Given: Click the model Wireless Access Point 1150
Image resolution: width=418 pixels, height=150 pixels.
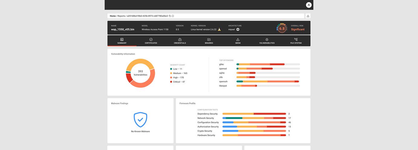Looking at the screenshot, I should (155, 30).
